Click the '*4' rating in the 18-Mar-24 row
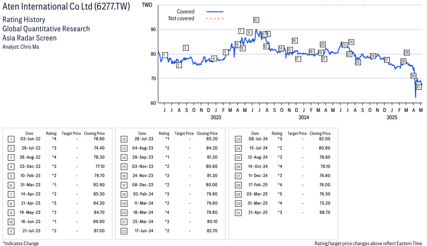The width and height of the screenshot is (427, 246). (167, 213)
